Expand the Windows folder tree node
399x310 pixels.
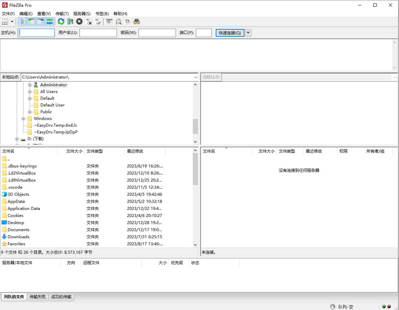pos(24,119)
